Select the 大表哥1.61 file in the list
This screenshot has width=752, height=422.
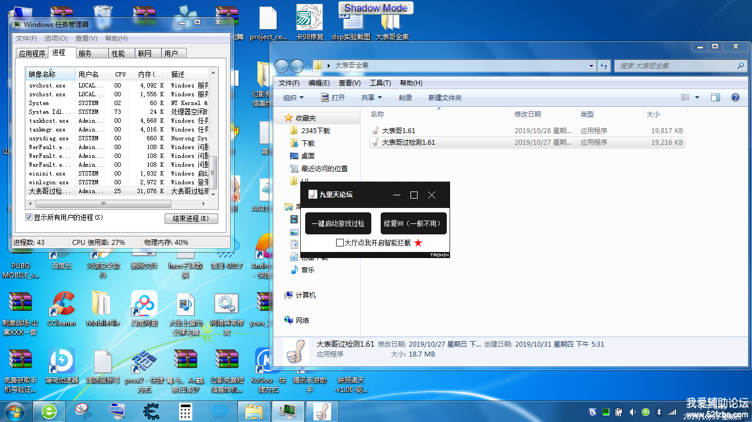[x=398, y=131]
